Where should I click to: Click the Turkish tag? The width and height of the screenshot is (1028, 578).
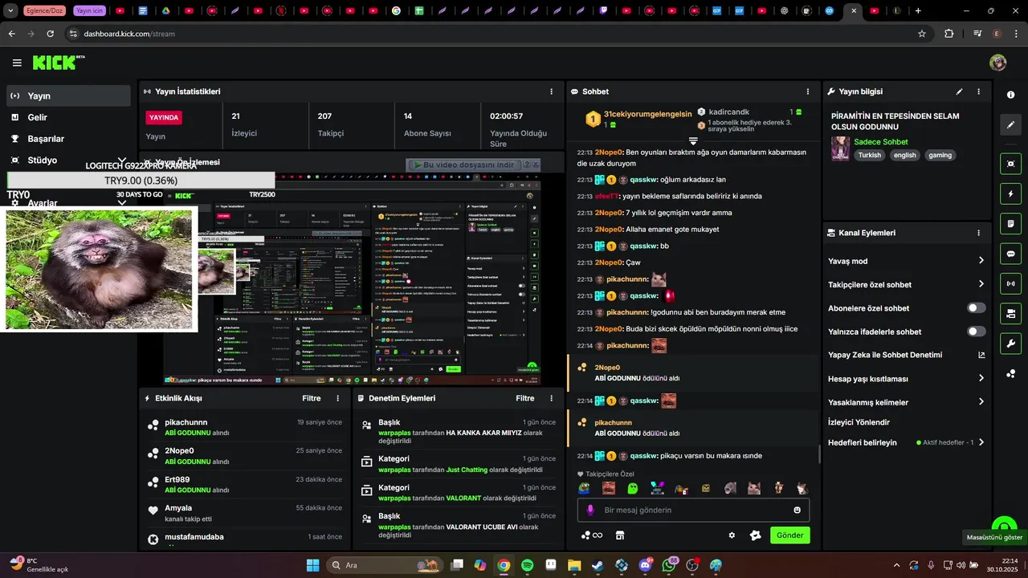[869, 156]
